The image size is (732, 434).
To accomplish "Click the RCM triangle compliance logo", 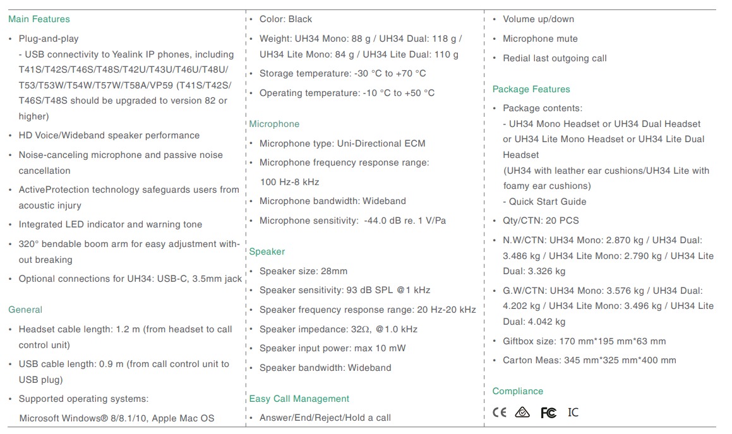I will [x=522, y=413].
